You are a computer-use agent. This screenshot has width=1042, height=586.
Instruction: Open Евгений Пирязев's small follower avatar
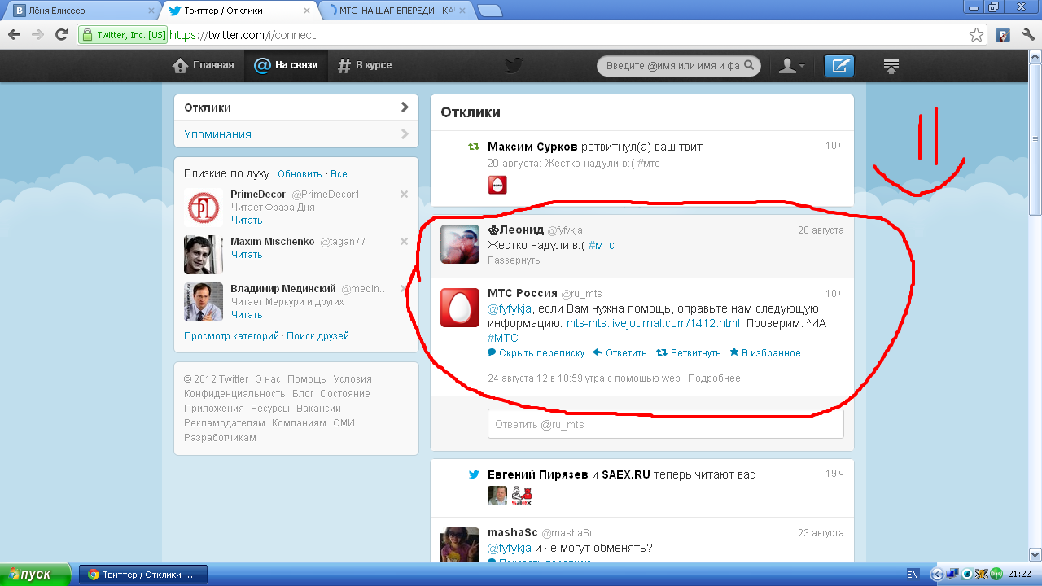click(x=497, y=496)
